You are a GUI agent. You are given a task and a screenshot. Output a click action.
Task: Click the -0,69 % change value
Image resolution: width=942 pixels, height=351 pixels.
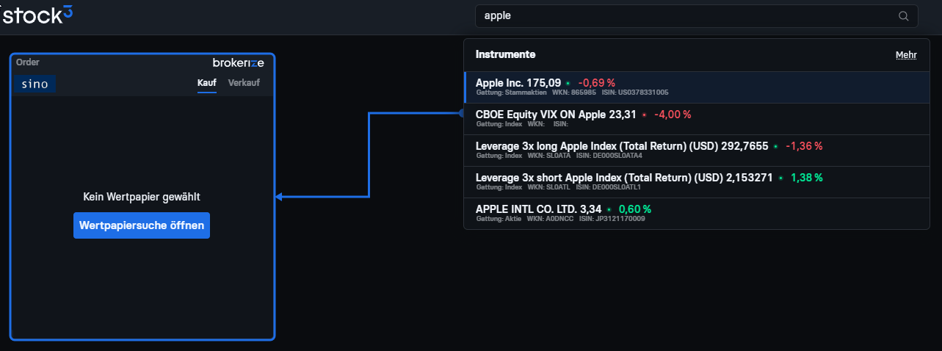point(596,83)
